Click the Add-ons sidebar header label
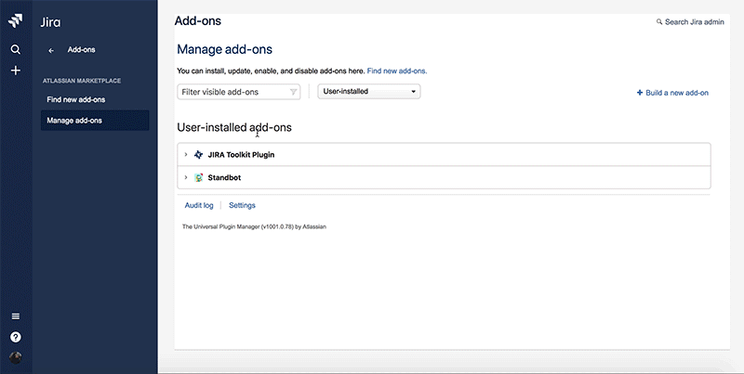Image resolution: width=744 pixels, height=374 pixels. click(x=81, y=50)
